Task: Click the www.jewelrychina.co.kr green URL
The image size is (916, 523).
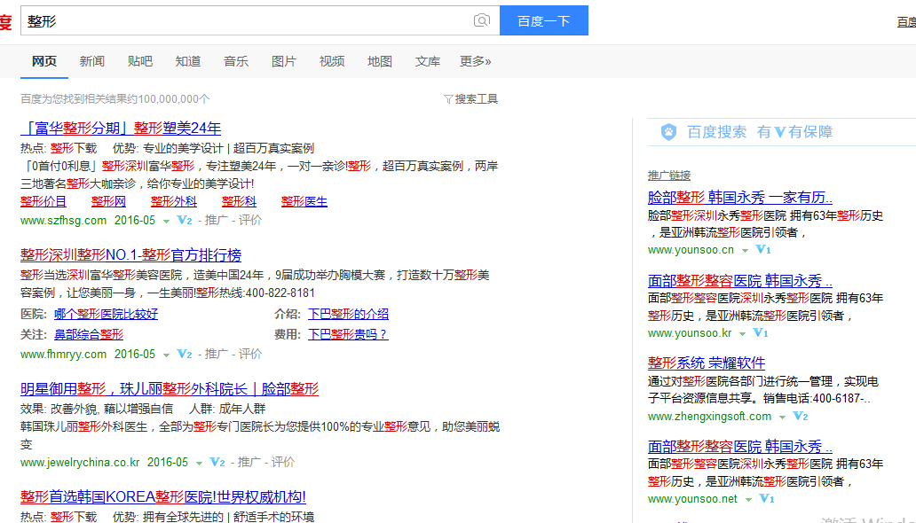Action: [x=80, y=463]
